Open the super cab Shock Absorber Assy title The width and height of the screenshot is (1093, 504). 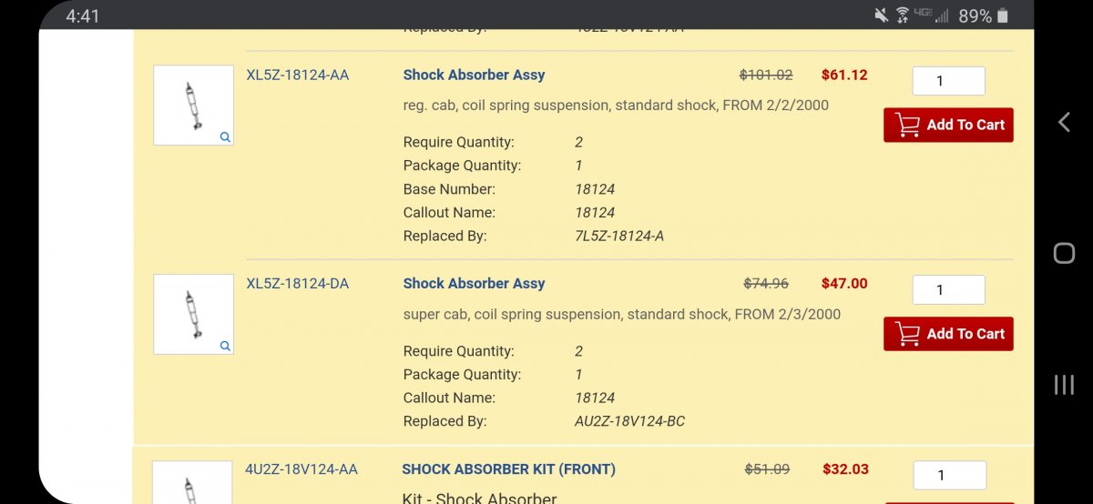coord(474,284)
